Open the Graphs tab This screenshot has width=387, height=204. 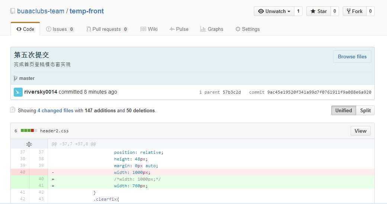[x=212, y=29]
